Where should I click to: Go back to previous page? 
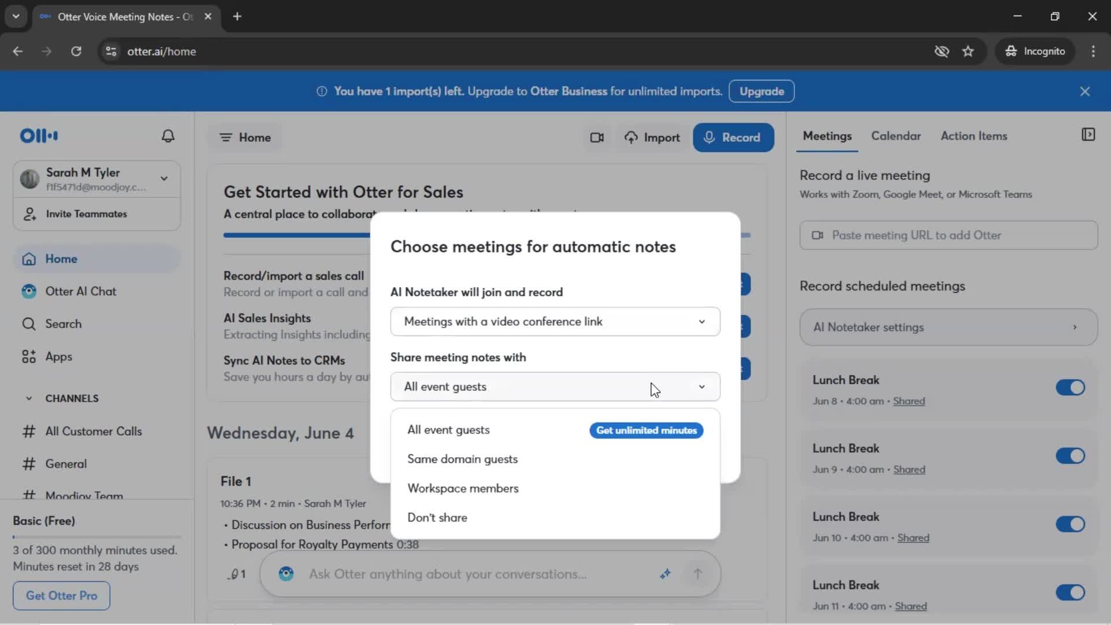(x=18, y=52)
